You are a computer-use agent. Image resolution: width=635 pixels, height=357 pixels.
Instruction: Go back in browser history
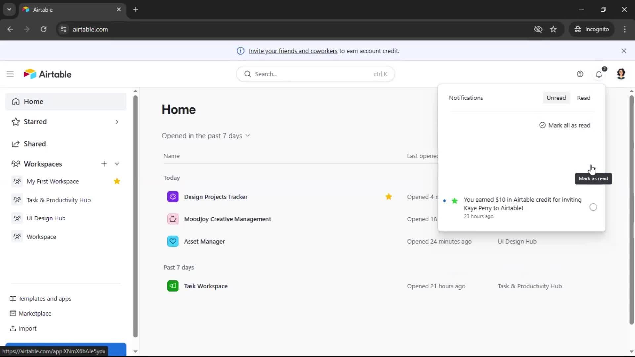coord(10,29)
